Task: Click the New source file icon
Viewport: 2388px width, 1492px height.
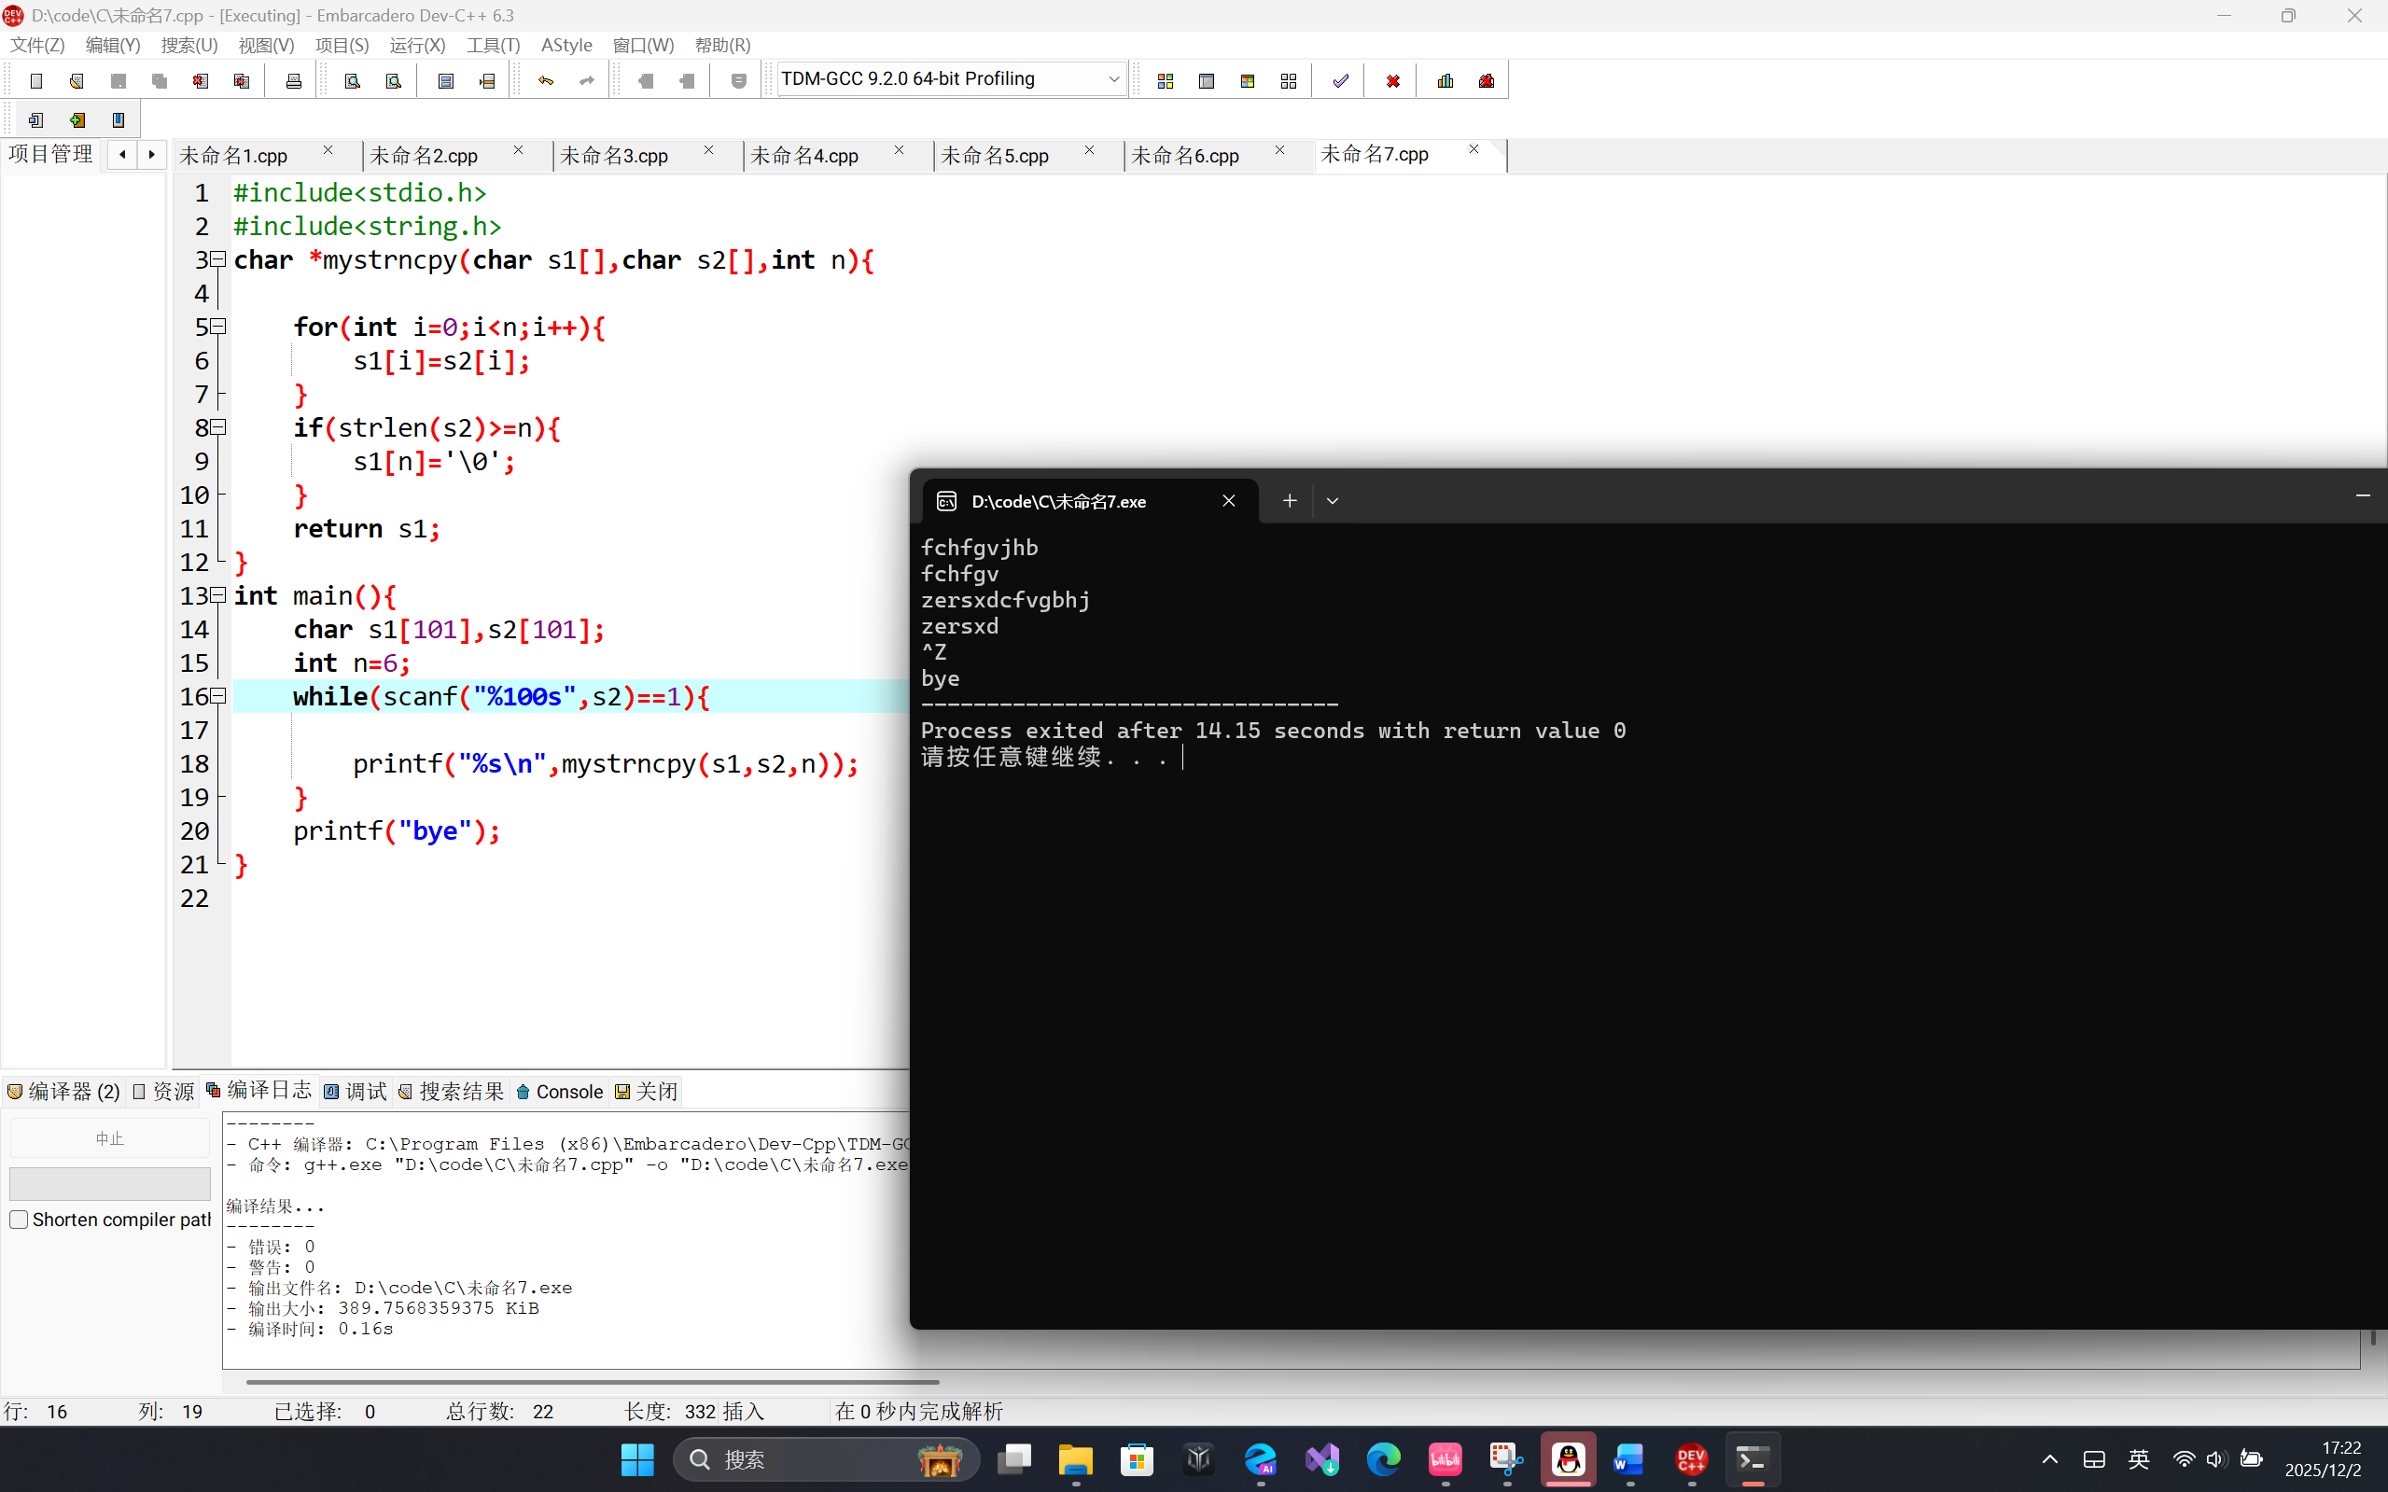Action: (x=36, y=81)
